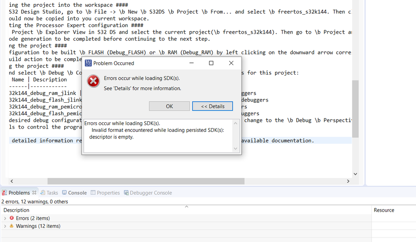Viewport: 416px width, 242px height.
Task: Click the Problems view icon
Action: point(5,193)
